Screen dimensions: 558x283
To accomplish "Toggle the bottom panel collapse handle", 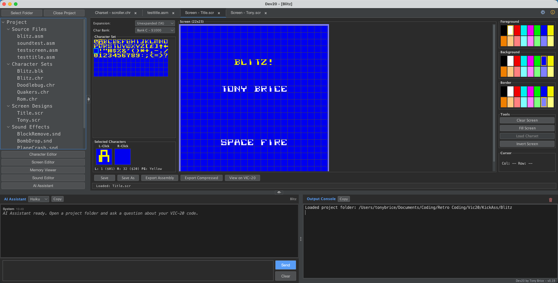I will [279, 192].
